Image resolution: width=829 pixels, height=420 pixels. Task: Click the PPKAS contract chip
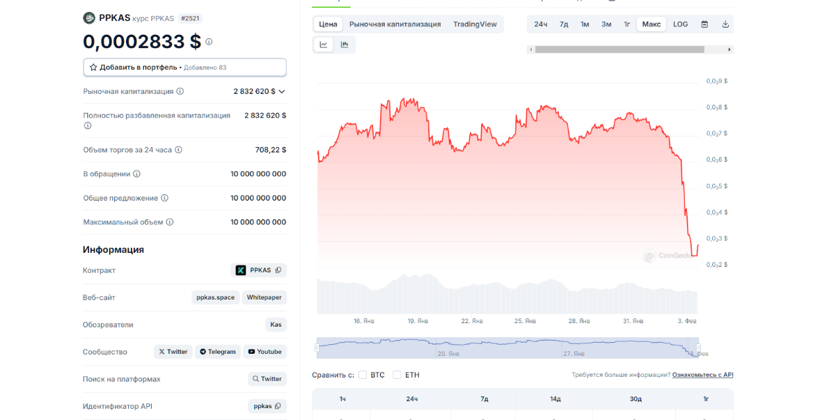click(258, 270)
